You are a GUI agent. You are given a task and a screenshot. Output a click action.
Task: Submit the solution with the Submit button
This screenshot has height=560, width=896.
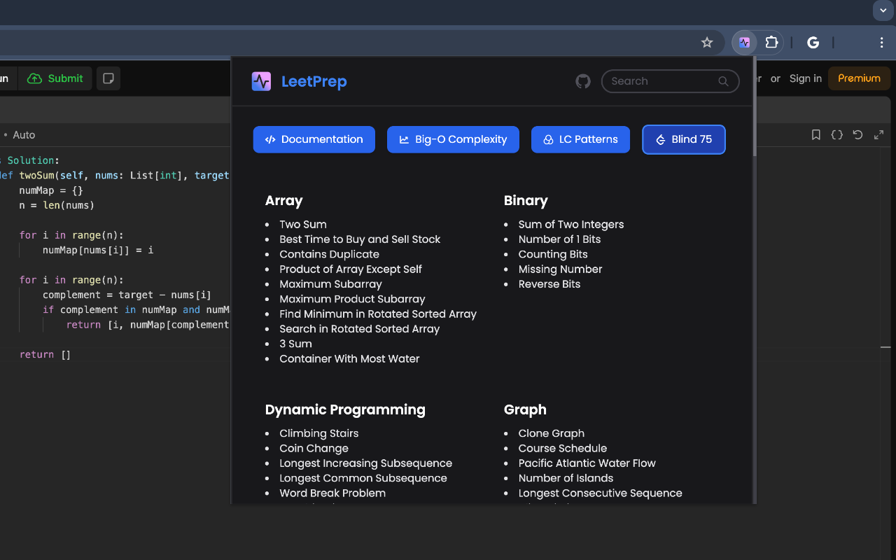[x=56, y=78]
